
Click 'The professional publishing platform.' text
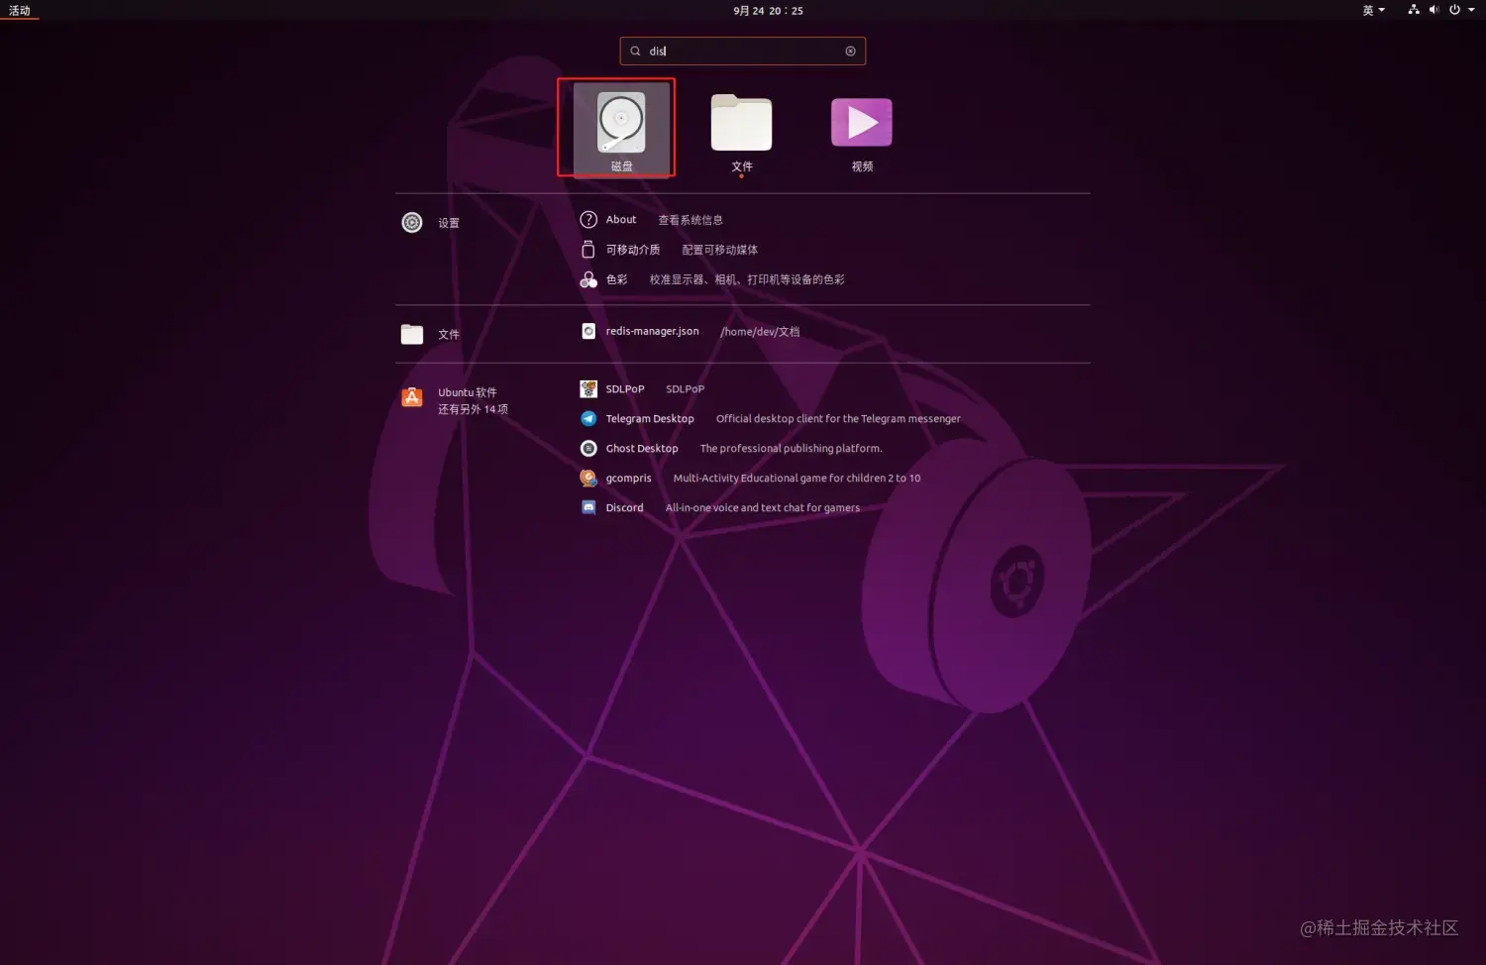coord(791,448)
